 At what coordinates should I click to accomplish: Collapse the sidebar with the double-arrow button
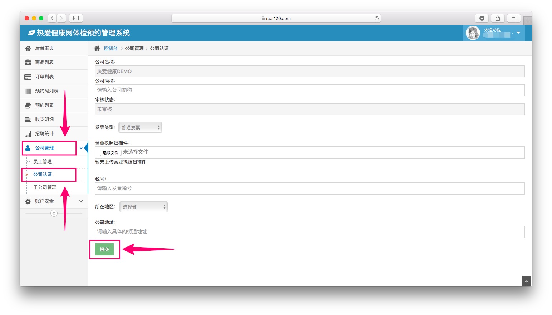[54, 213]
